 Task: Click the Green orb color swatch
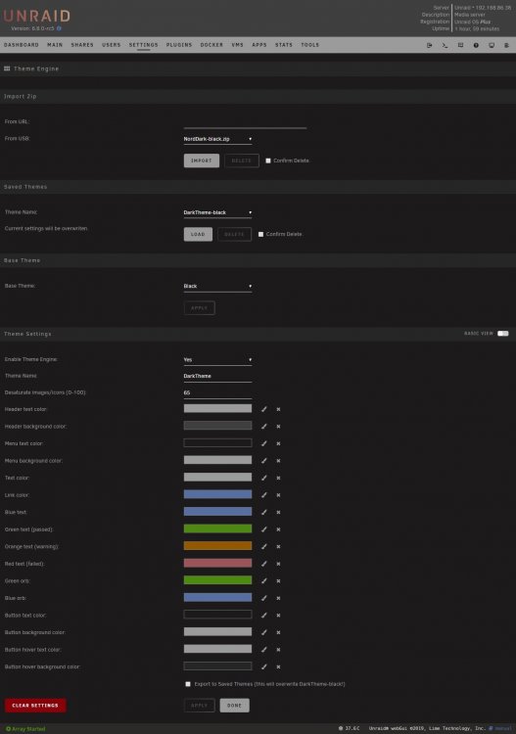(217, 580)
